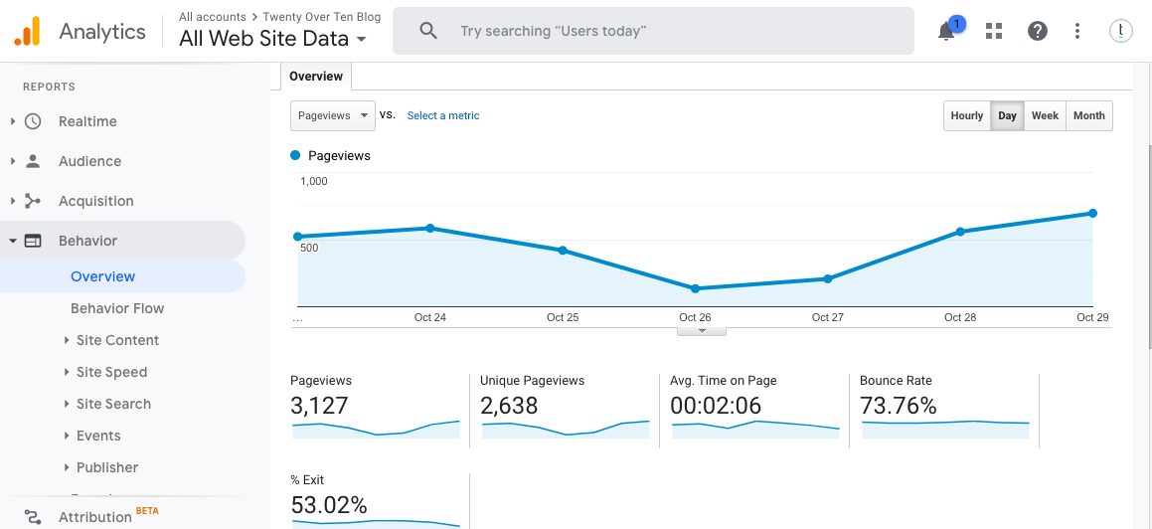Click the Select a metric link
1152x529 pixels.
(x=443, y=116)
